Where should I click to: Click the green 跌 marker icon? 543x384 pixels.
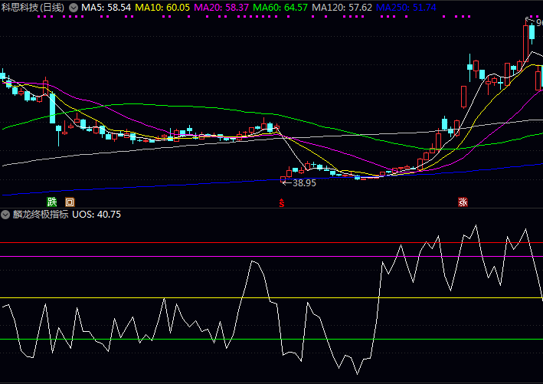point(52,202)
